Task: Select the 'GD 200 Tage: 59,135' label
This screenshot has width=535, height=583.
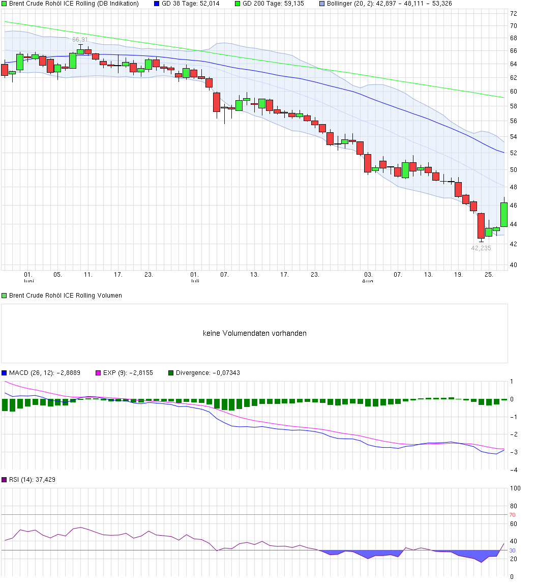Action: pyautogui.click(x=273, y=4)
